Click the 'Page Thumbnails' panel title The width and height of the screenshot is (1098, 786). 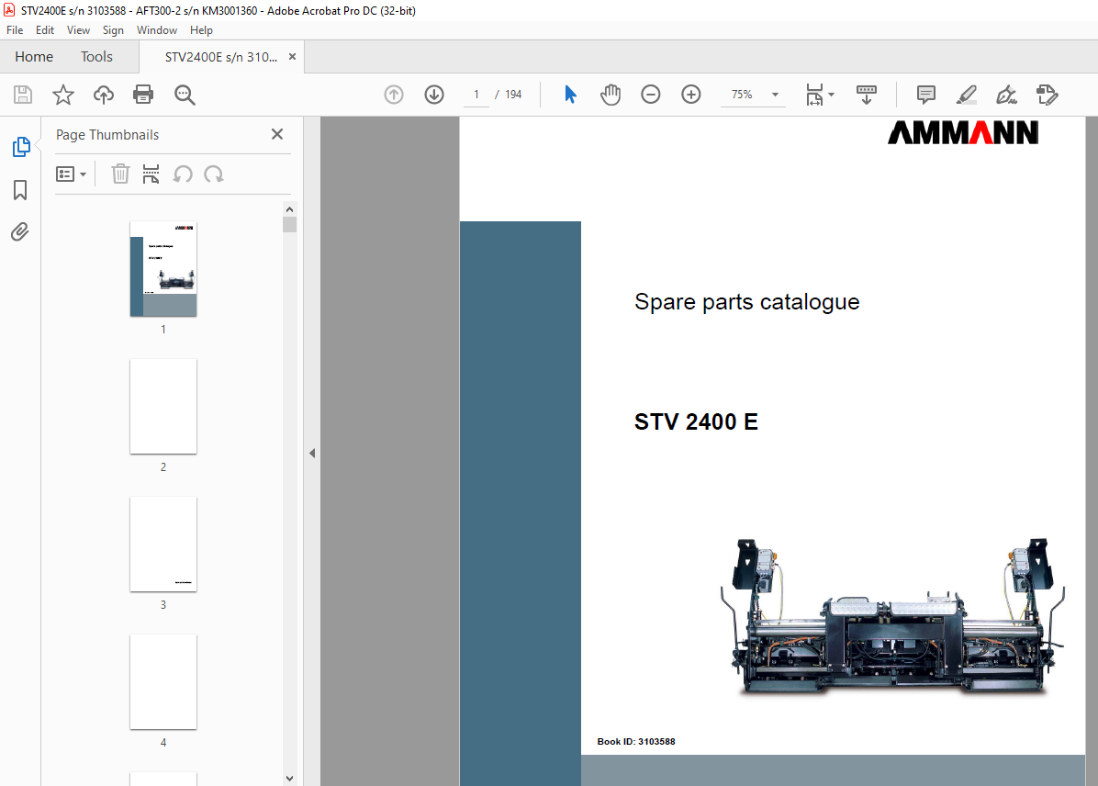click(x=107, y=134)
